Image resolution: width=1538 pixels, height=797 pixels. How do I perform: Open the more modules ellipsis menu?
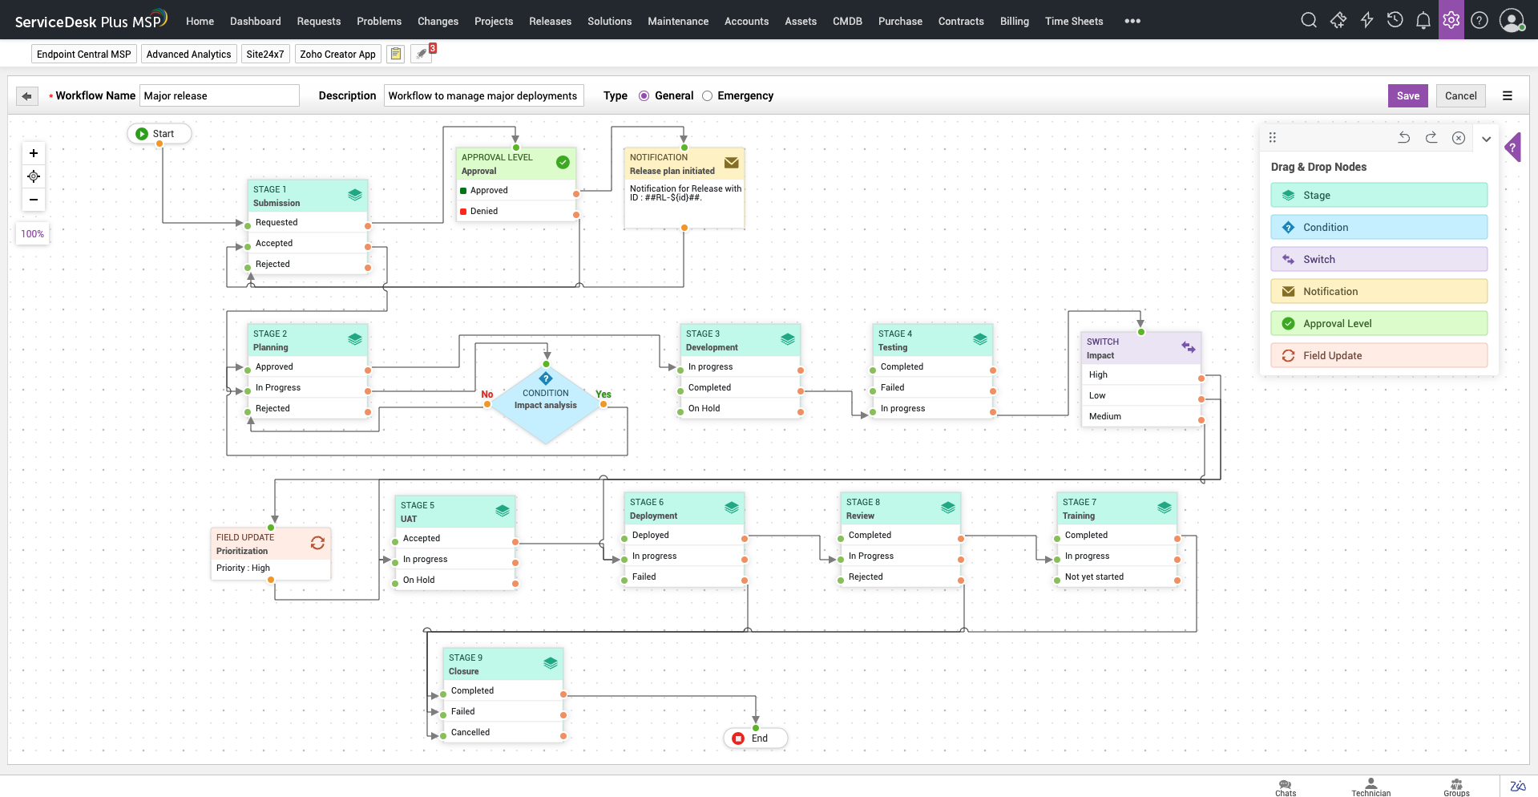tap(1132, 21)
